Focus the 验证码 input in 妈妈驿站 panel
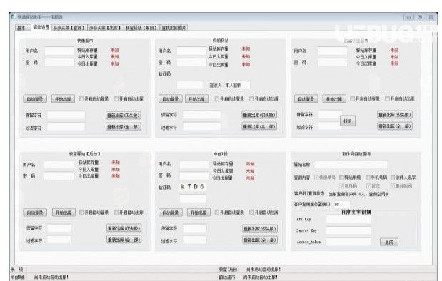 click(x=190, y=85)
